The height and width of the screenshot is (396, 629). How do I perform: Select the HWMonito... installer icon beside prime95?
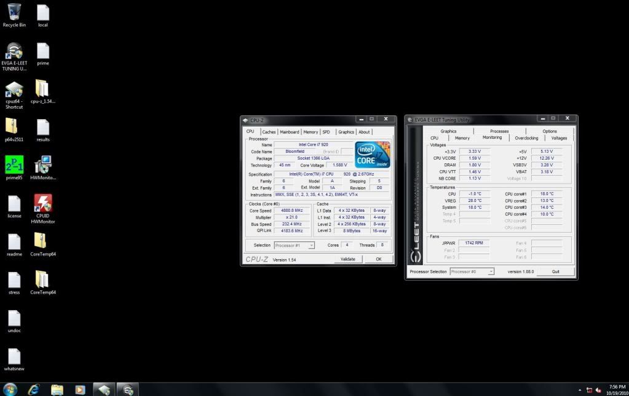click(x=43, y=168)
